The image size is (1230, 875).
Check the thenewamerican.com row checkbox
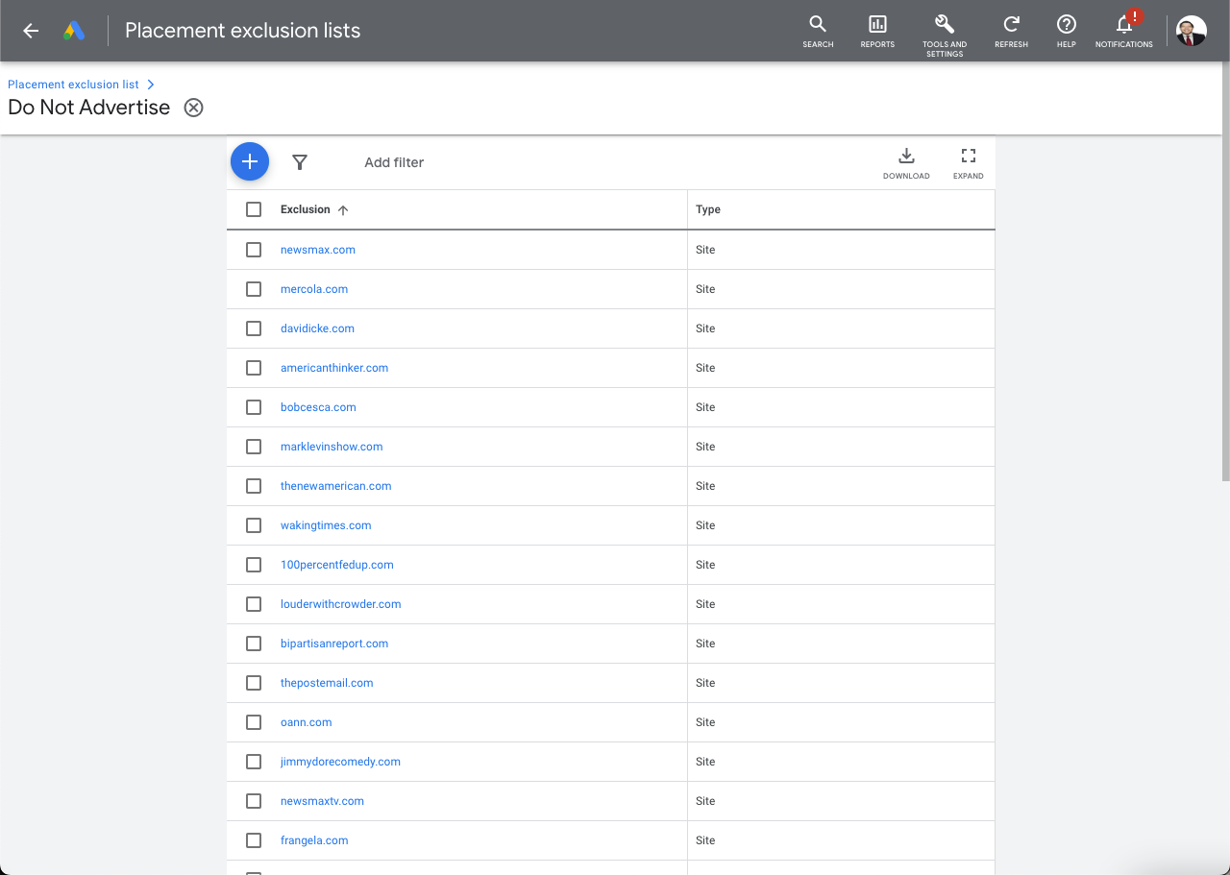(x=254, y=486)
